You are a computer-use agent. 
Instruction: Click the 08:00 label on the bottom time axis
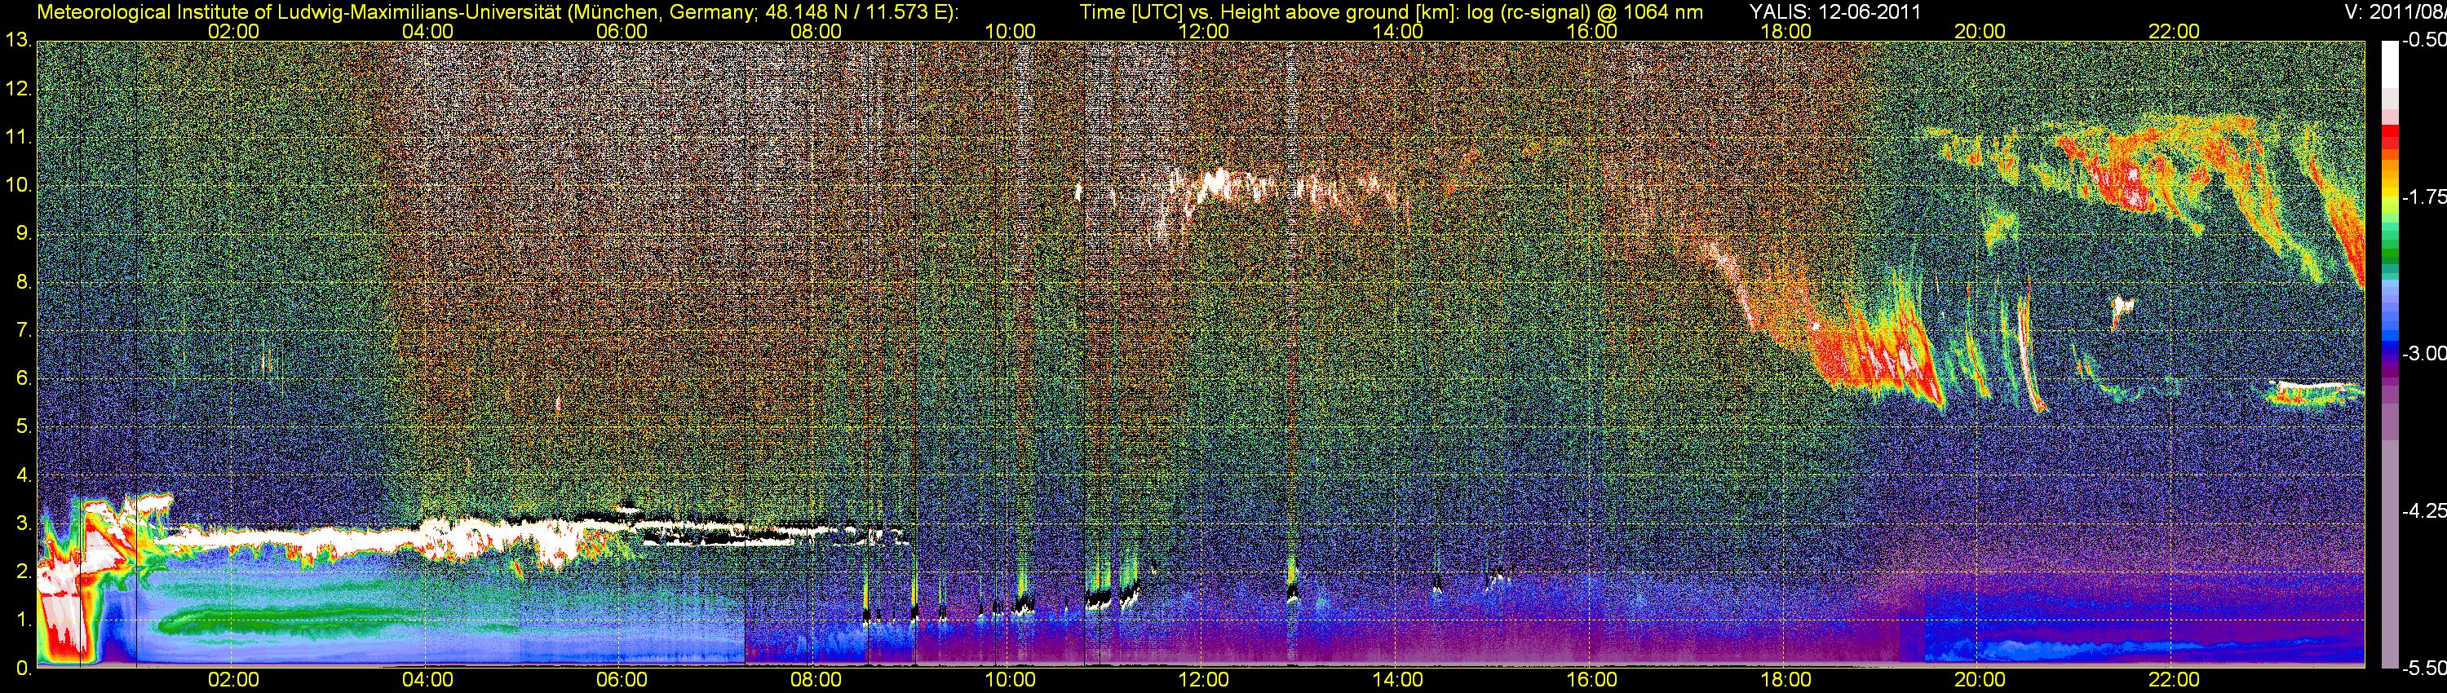click(x=815, y=680)
